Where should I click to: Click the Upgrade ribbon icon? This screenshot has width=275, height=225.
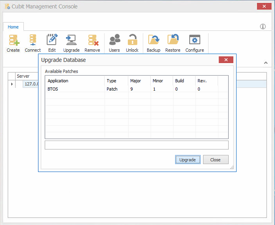coord(71,40)
